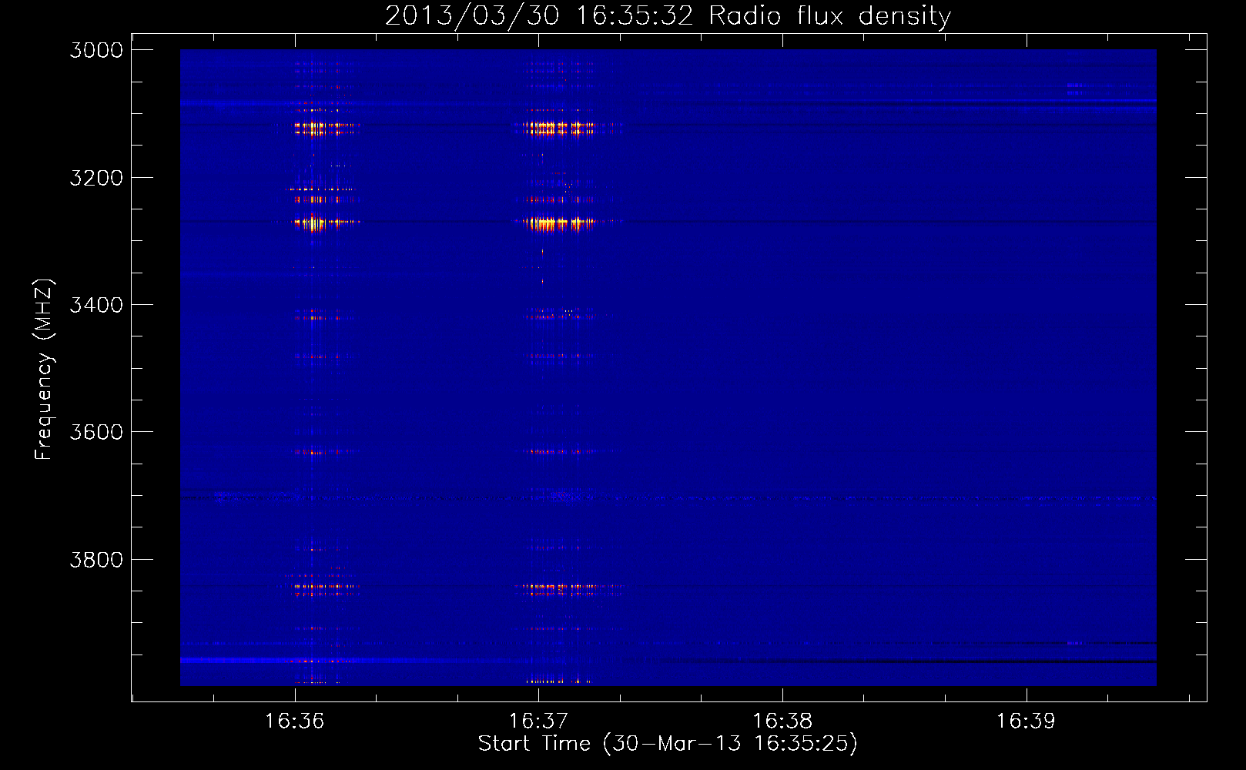Click the 16:37 time tick label
The image size is (1246, 770).
[538, 721]
